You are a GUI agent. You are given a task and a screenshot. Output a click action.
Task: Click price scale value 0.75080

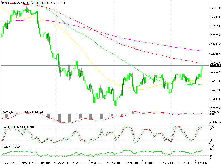click(215, 81)
